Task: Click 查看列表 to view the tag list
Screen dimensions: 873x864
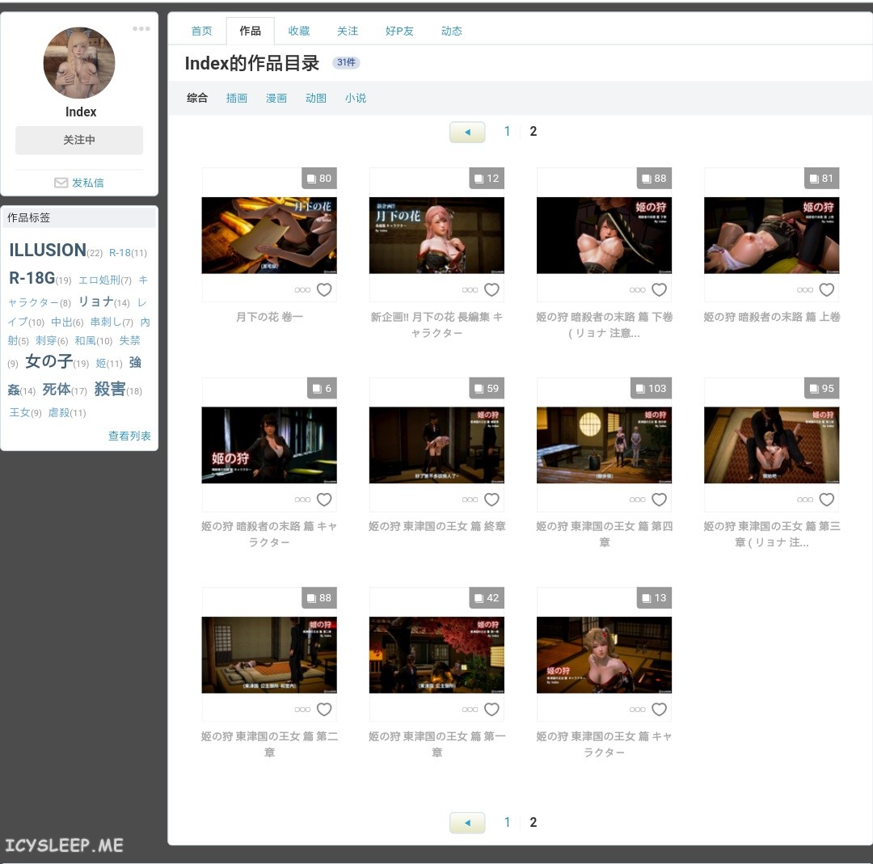Action: (129, 436)
